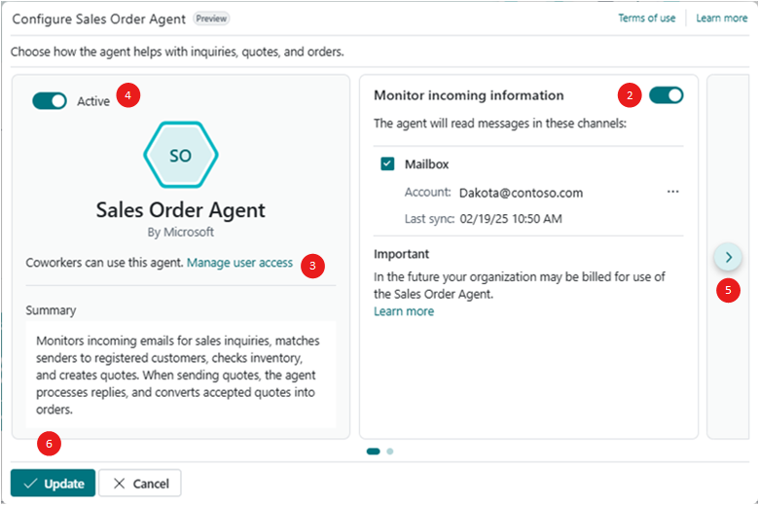Open Learn more link under Important
The width and height of the screenshot is (759, 505).
pyautogui.click(x=404, y=311)
